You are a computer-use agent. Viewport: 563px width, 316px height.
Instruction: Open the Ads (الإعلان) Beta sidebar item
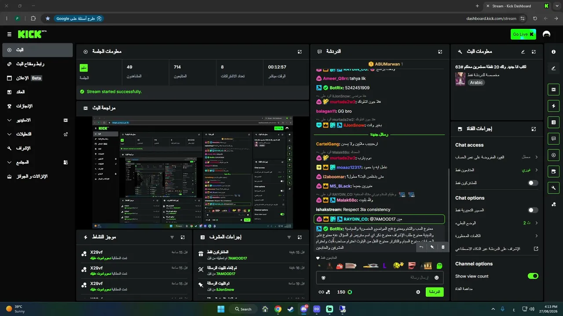tap(37, 78)
